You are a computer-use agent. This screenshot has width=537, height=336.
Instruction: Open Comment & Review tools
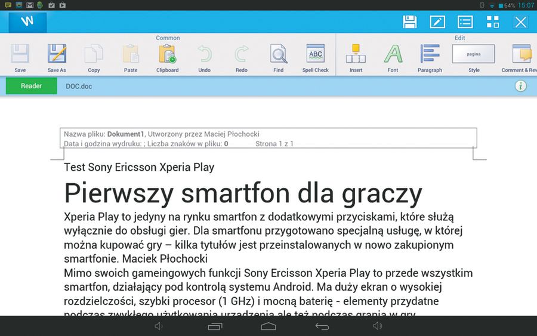520,58
